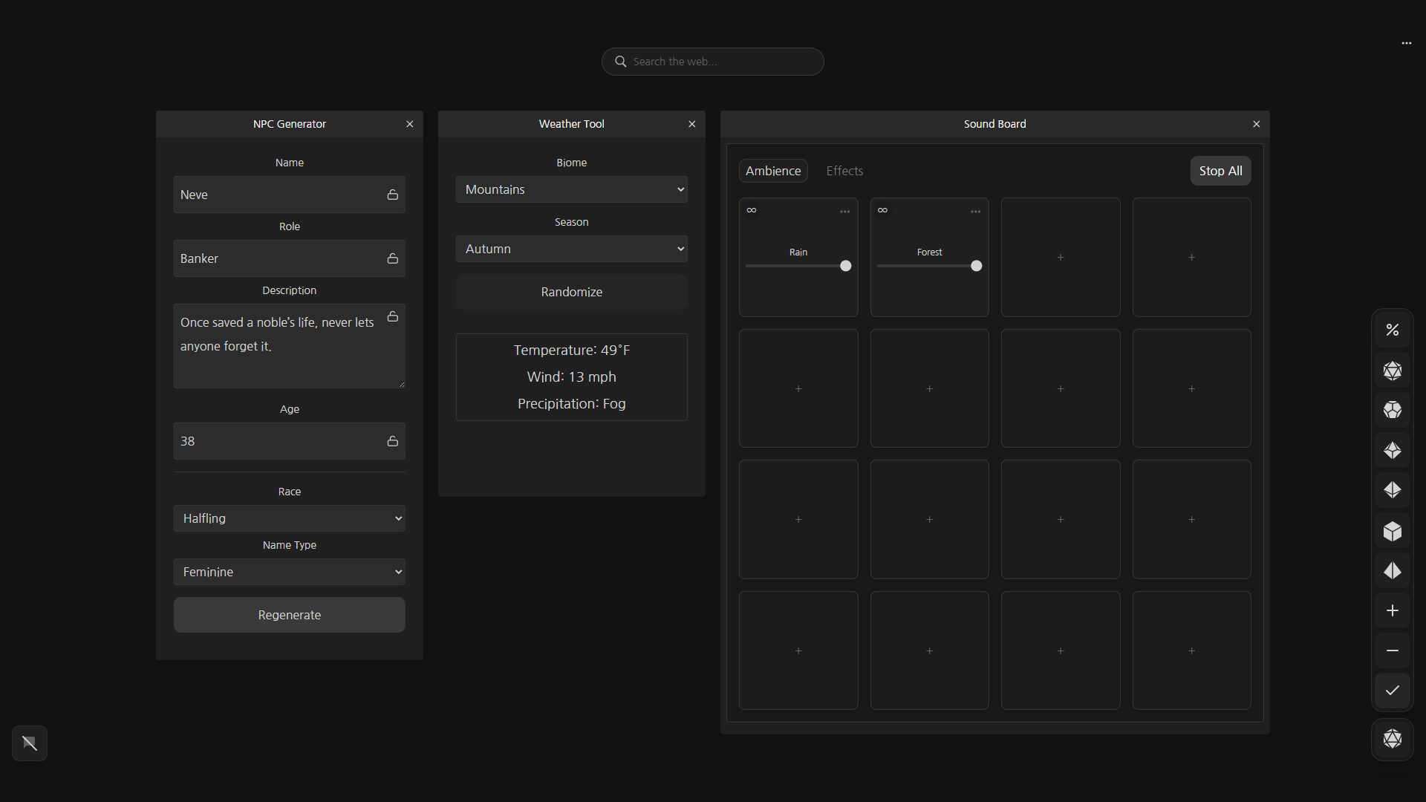Select the percentile dice roller

tap(1393, 329)
